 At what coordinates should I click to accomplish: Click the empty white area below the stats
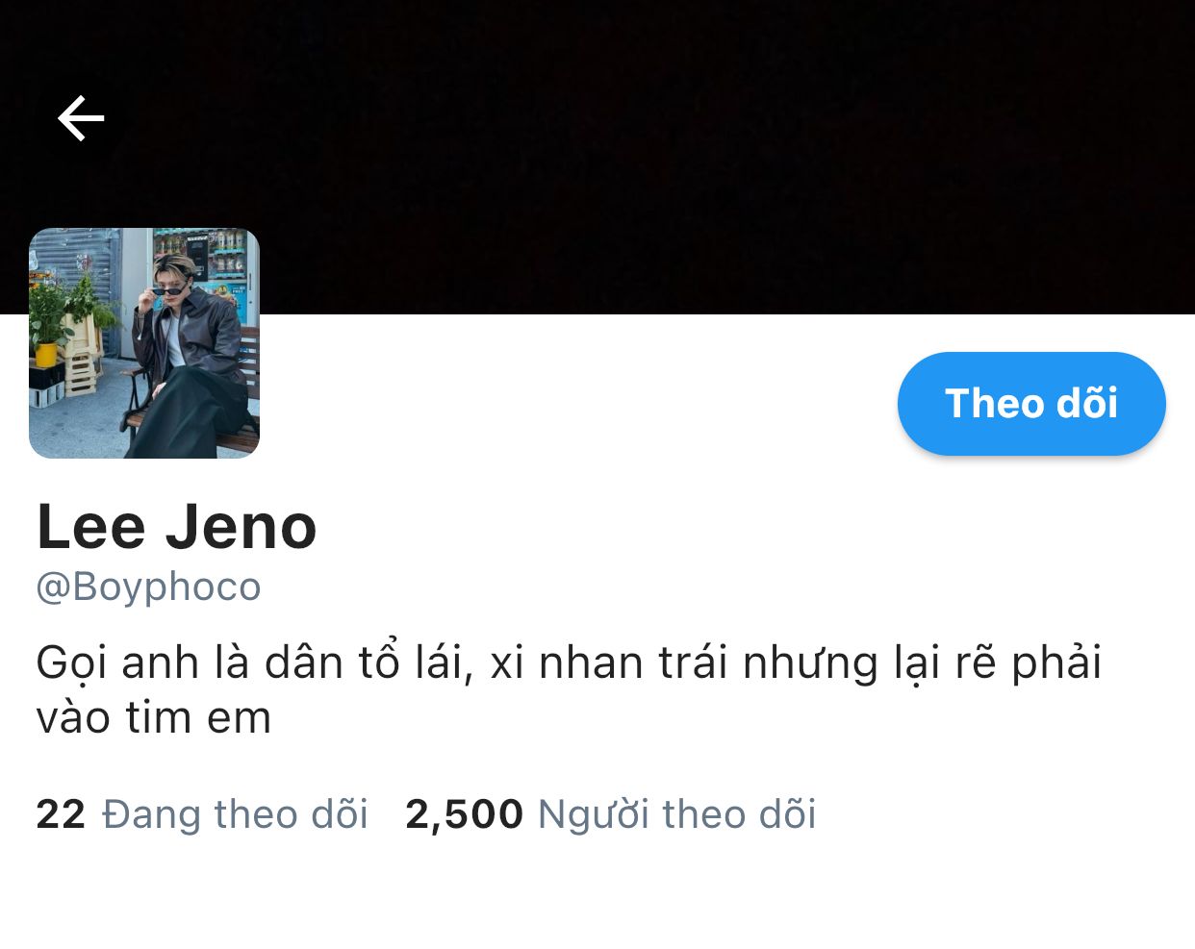597,894
